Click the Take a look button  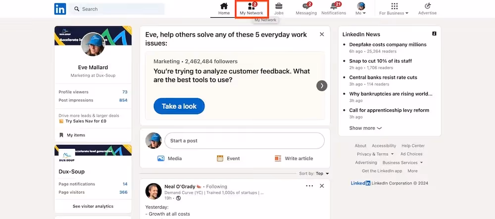[179, 106]
